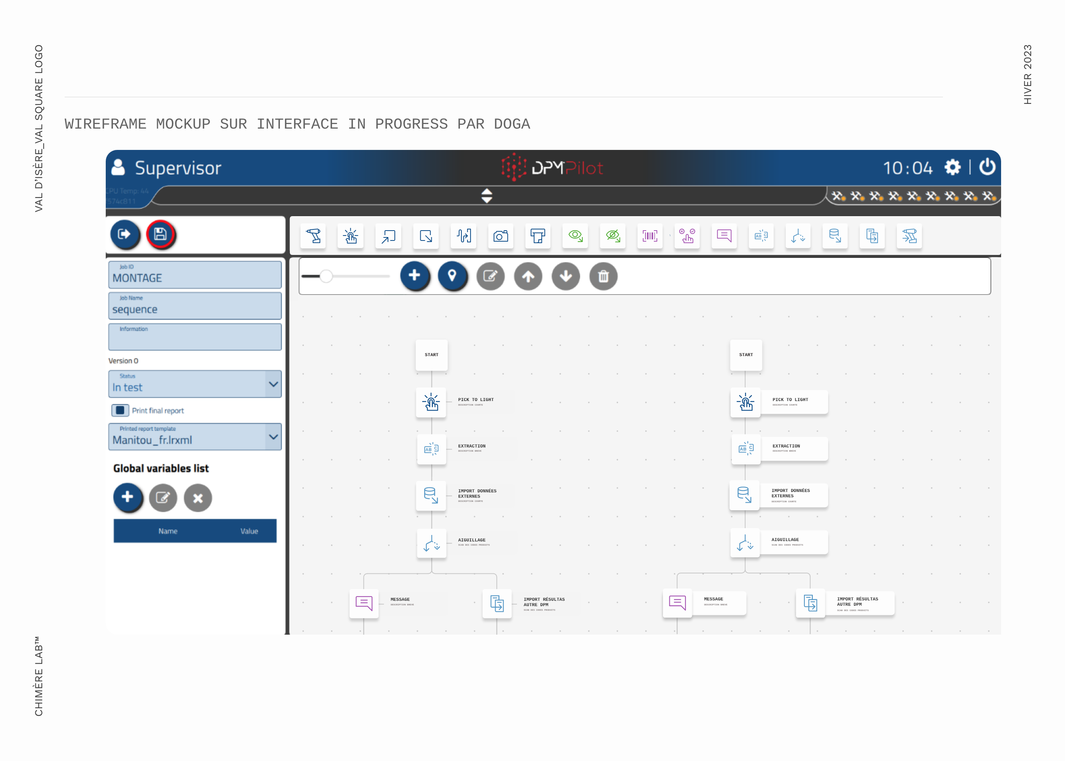Click the up/down expander in header bar

click(486, 196)
